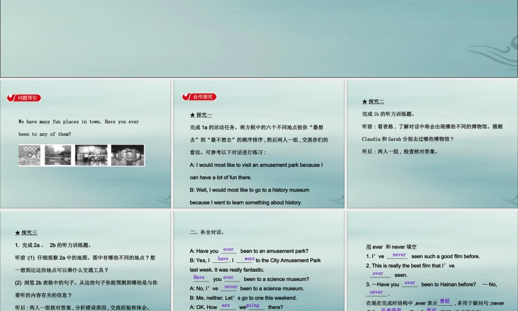This screenshot has height=311, width=518.
Task: Click 'B: Me, neither. Let's go to one this weekend.'
Action: (243, 298)
